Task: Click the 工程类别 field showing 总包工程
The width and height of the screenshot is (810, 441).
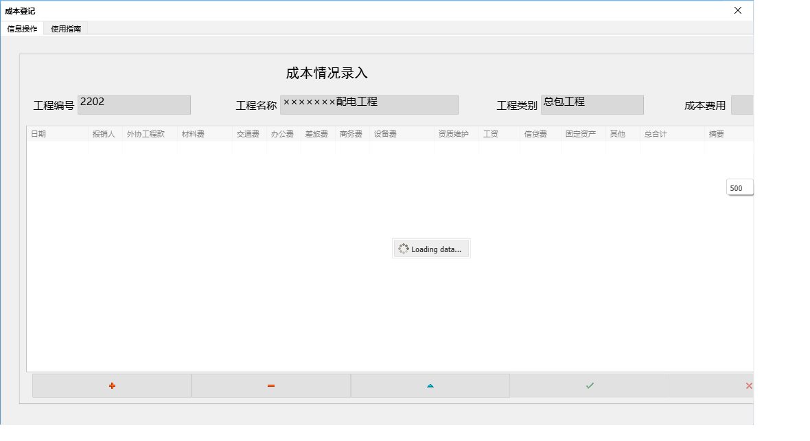Action: point(592,104)
